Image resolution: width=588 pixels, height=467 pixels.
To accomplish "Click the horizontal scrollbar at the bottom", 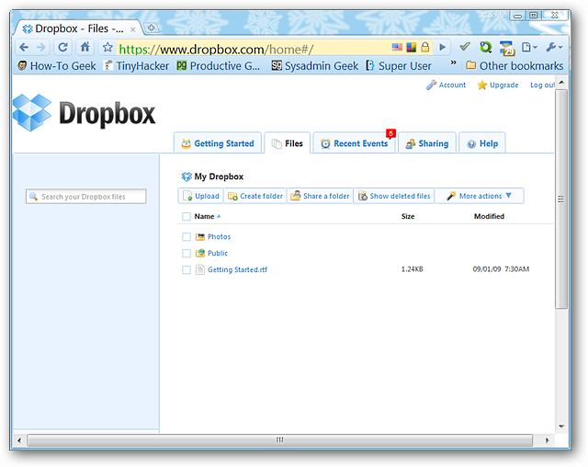I will pos(280,440).
